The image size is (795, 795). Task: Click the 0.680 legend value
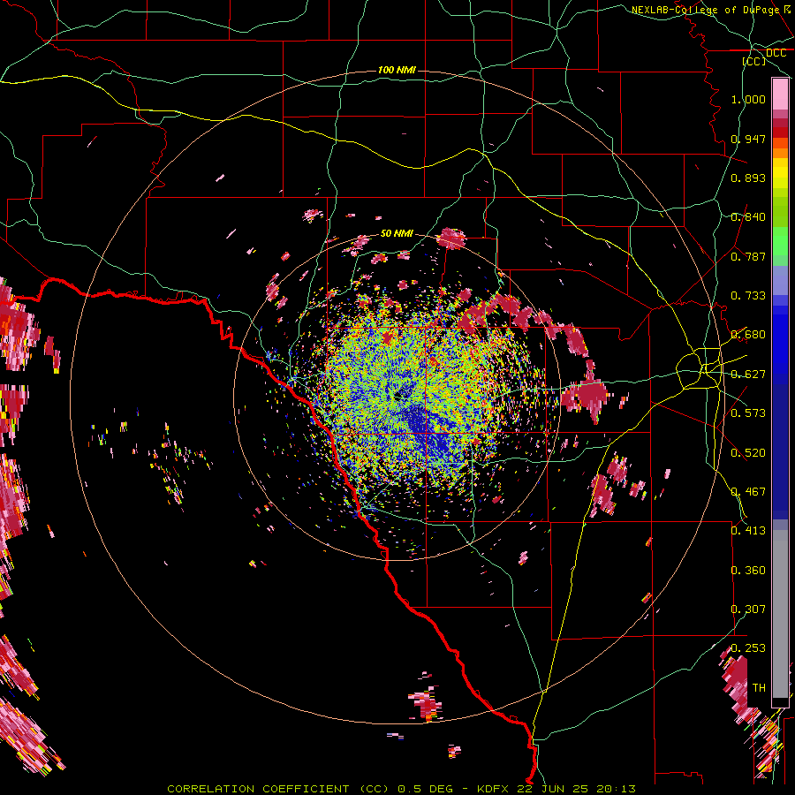[748, 335]
